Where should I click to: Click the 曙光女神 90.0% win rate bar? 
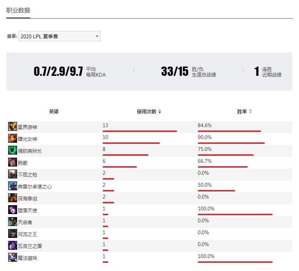pyautogui.click(x=231, y=143)
